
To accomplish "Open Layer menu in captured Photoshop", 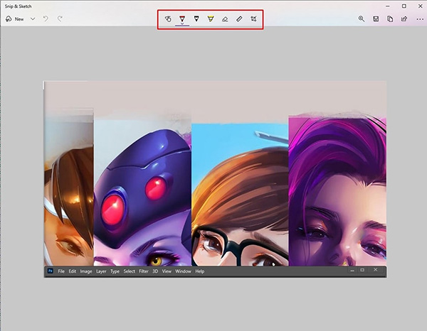I will (101, 271).
